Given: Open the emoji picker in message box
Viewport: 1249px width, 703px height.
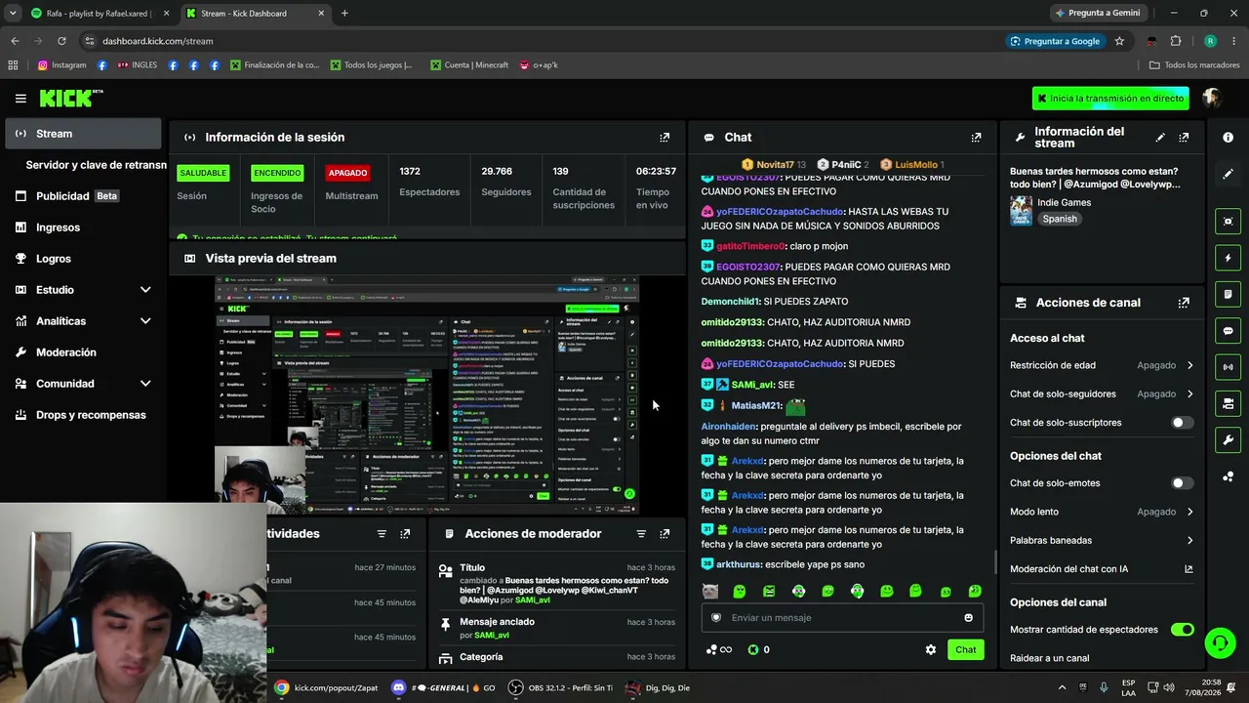Looking at the screenshot, I should point(968,617).
